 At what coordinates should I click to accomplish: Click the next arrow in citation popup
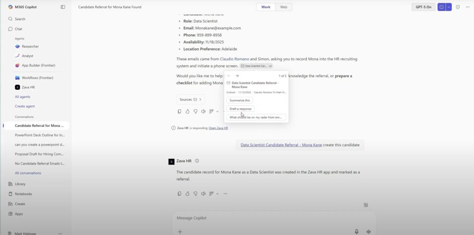237,76
